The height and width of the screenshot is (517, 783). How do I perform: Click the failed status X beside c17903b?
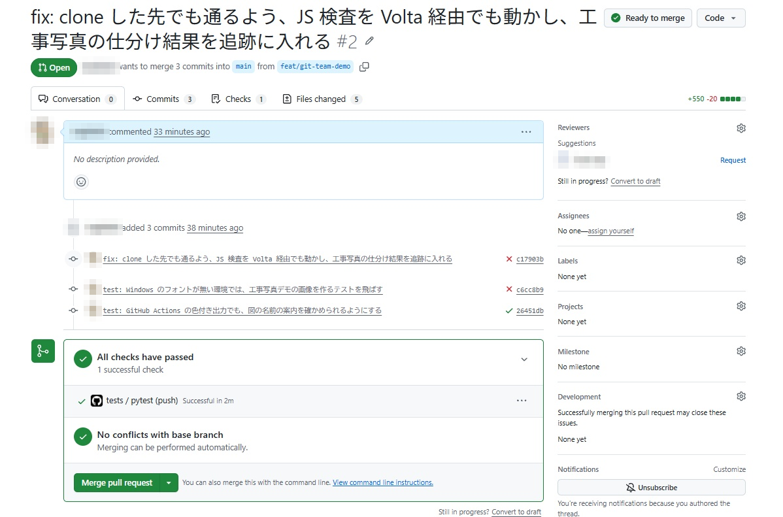pos(509,259)
